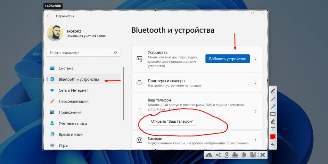Print the screenshot icon

[x=235, y=155]
